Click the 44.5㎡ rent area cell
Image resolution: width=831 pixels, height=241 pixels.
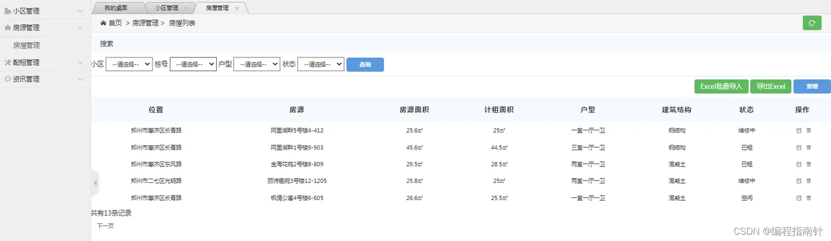tap(499, 147)
